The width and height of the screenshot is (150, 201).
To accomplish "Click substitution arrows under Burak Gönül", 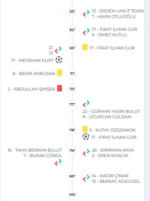I will coord(58,162).
